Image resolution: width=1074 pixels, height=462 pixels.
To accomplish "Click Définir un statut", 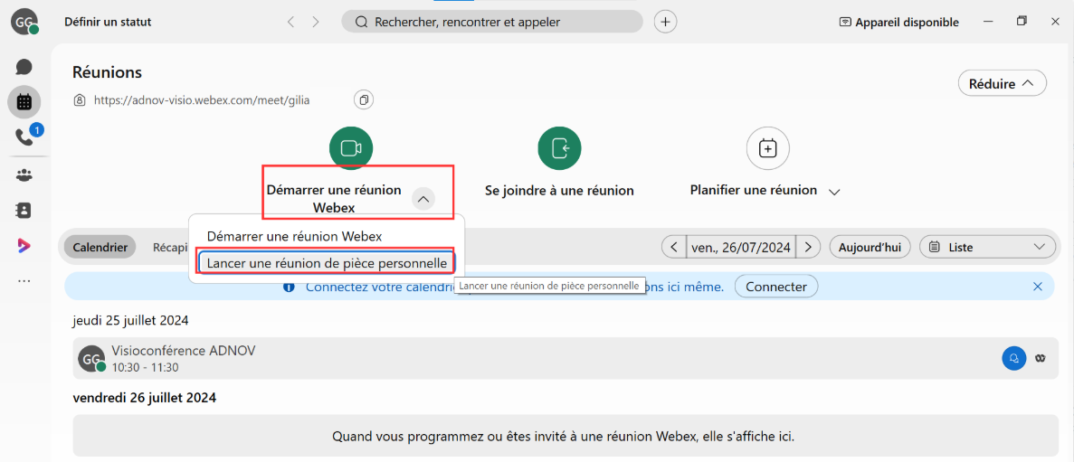I will pyautogui.click(x=108, y=22).
